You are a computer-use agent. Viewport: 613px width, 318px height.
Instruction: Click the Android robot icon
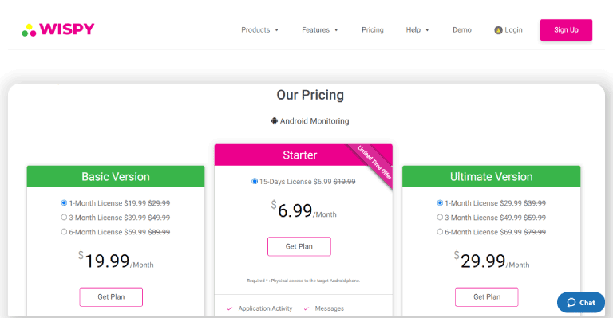(275, 121)
